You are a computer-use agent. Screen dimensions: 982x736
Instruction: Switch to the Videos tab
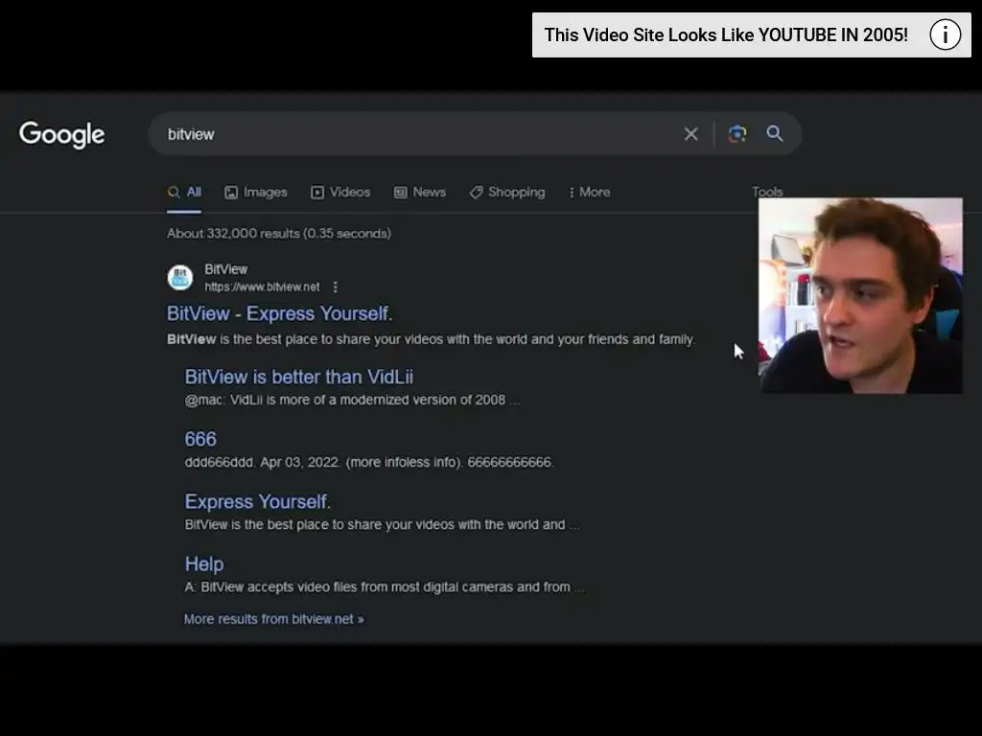340,192
